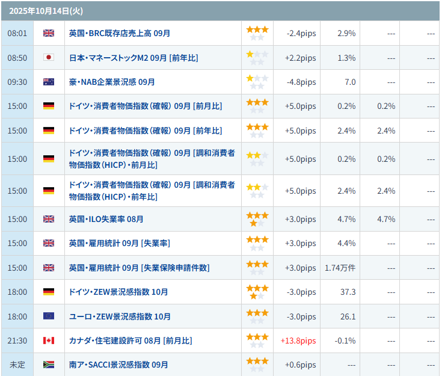Screen dimensions: 442x376
Task: Click star rating for 豪・NAB企業景況感
Action: tap(257, 82)
